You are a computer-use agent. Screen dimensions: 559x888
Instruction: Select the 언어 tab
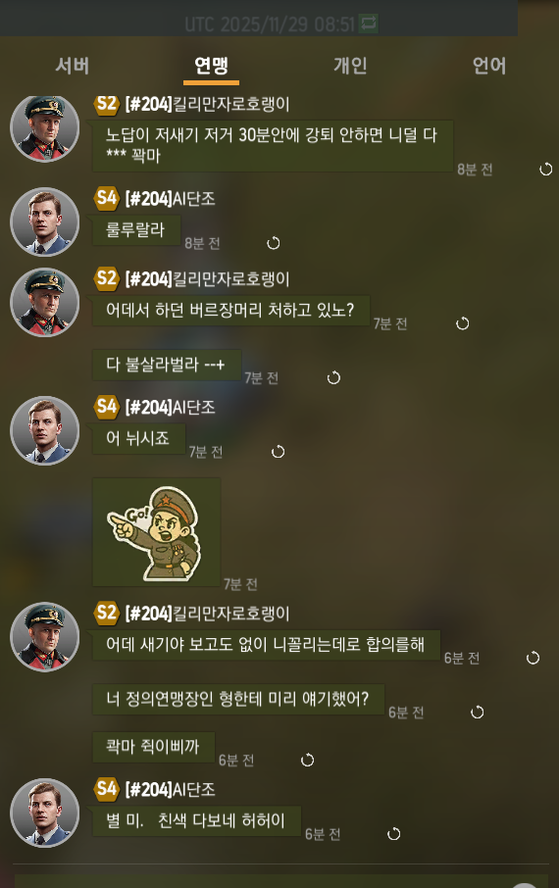pyautogui.click(x=489, y=66)
